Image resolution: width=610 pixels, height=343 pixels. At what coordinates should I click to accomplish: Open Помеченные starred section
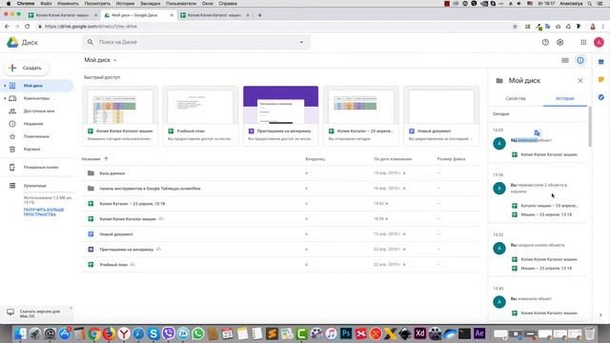tap(37, 136)
